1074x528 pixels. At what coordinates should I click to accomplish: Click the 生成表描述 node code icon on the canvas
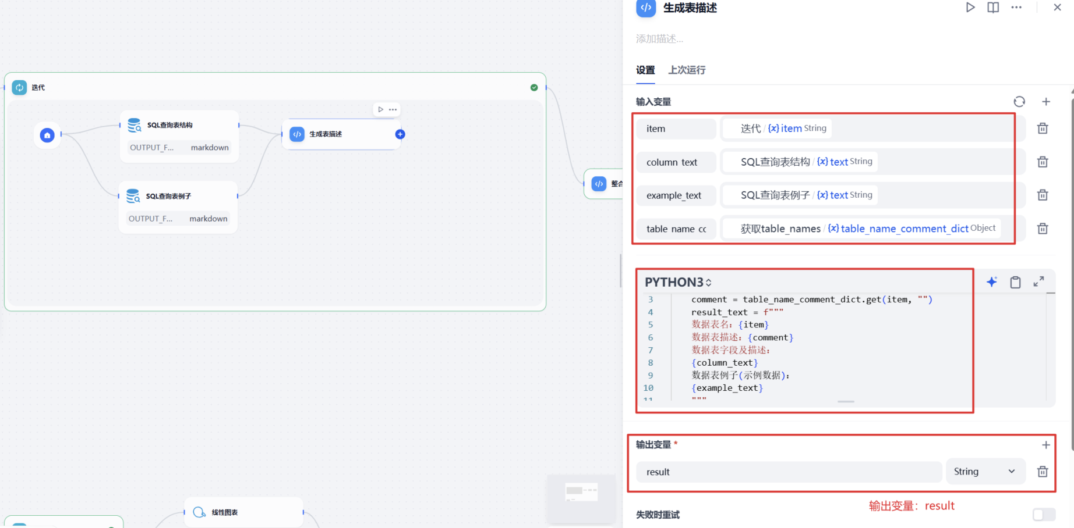pyautogui.click(x=297, y=134)
